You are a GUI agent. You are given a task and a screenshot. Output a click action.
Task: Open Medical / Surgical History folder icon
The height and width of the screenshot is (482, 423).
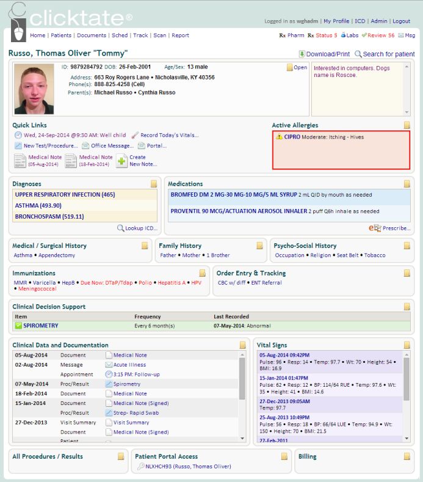click(145, 246)
